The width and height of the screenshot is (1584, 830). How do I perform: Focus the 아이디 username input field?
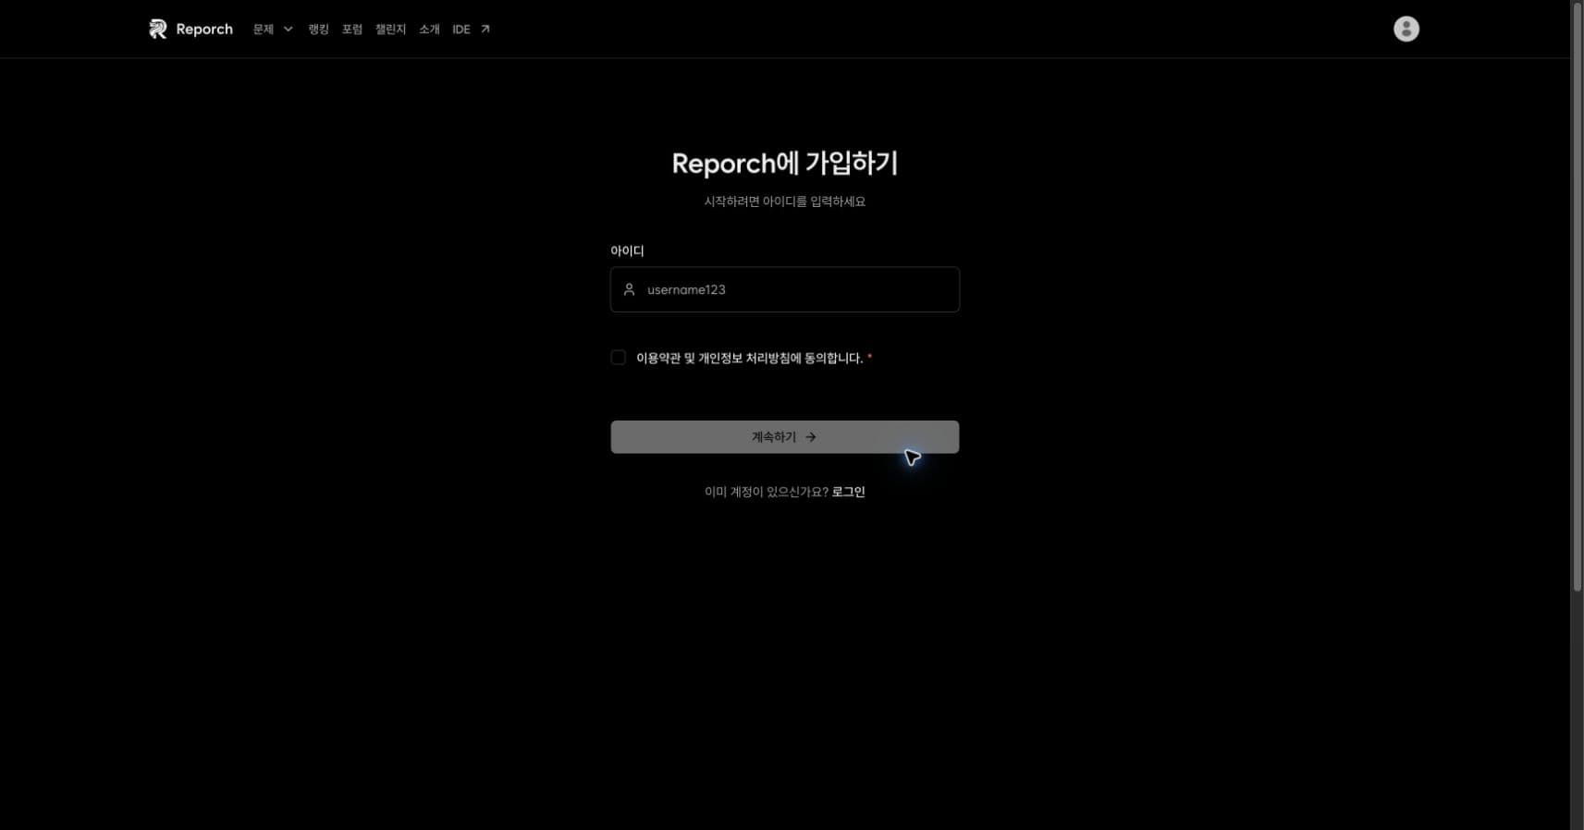click(785, 289)
